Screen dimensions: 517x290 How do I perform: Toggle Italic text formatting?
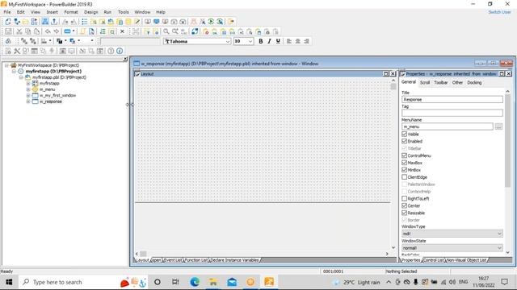pos(269,41)
